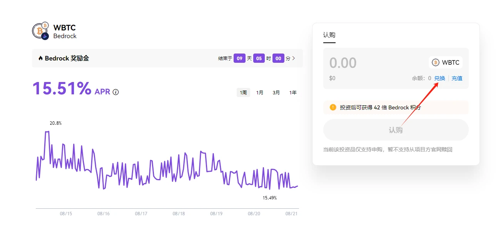Click the orange warning icon in the 积分 notice

tap(333, 107)
